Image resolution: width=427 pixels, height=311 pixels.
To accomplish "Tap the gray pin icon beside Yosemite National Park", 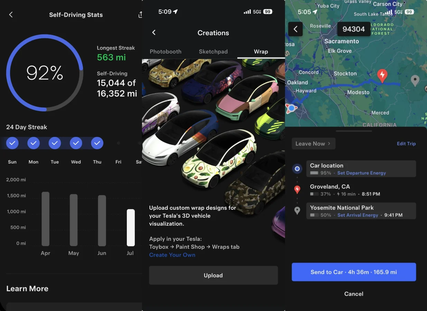I will [x=297, y=211].
